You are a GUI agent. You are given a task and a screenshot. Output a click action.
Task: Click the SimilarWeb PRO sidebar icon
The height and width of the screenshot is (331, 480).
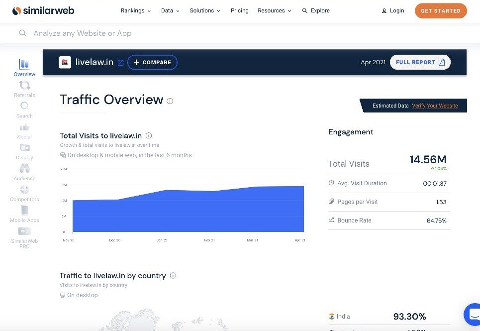[24, 231]
